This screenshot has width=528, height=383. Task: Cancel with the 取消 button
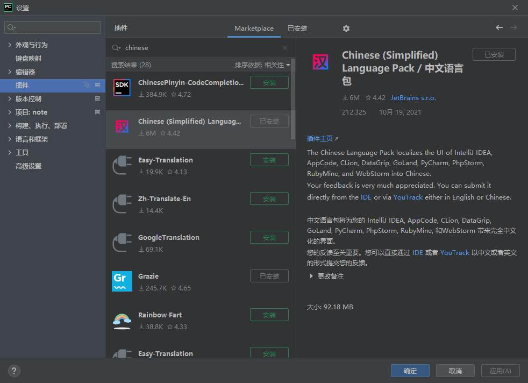tap(455, 371)
